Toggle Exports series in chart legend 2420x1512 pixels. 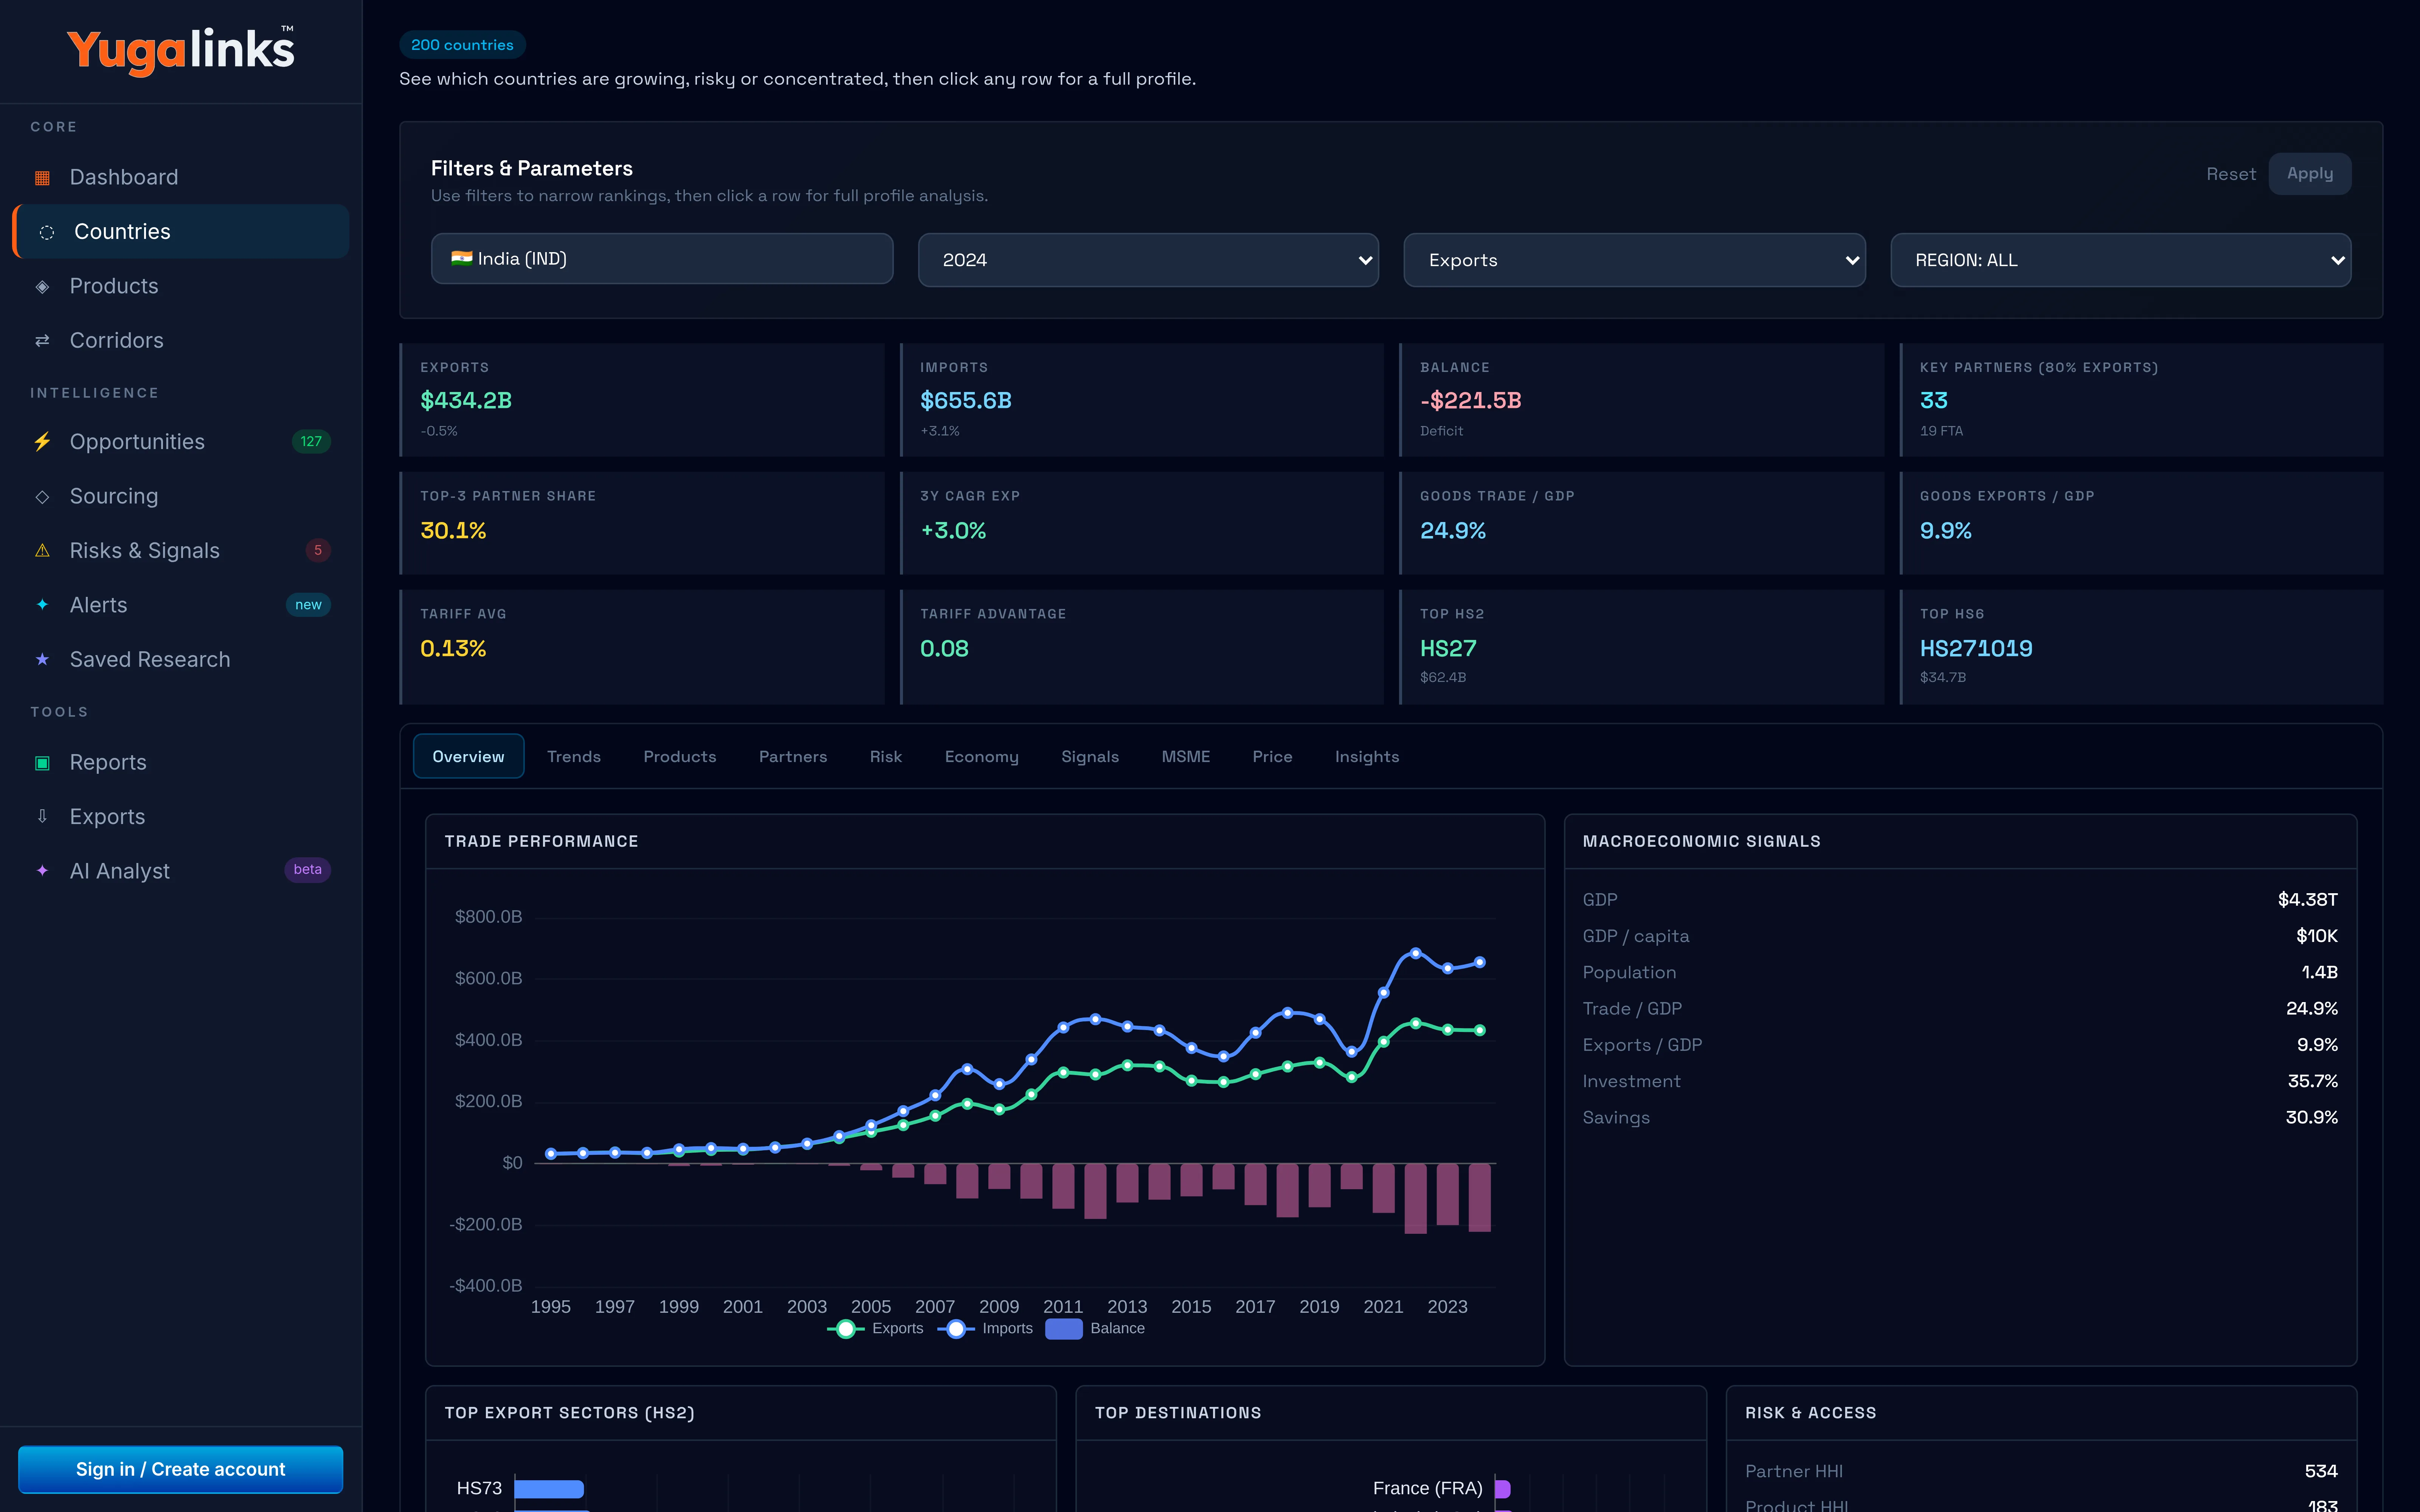point(875,1329)
